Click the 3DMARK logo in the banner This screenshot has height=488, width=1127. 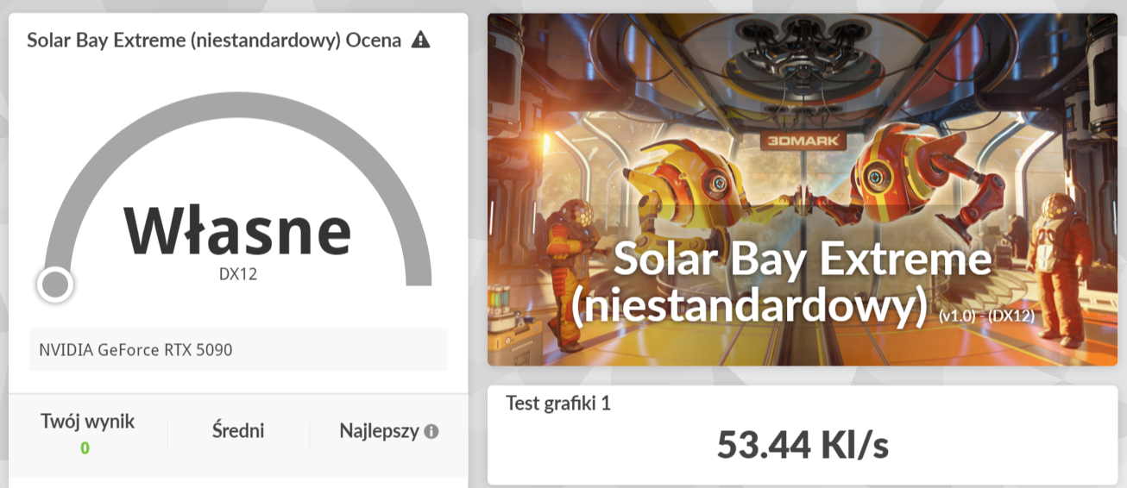(x=803, y=141)
